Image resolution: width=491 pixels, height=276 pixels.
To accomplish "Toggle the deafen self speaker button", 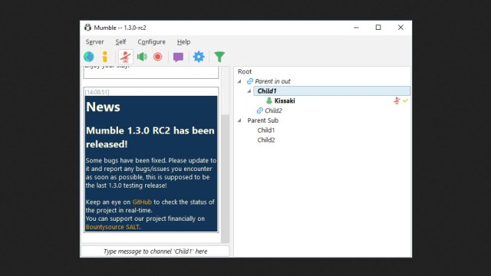I will point(142,57).
